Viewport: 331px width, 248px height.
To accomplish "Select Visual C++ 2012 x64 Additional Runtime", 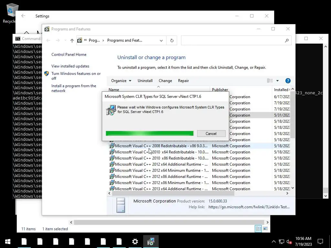I will [x=199, y=164].
